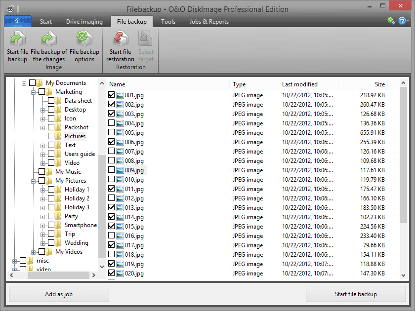Open the Tools tab
Screen dimensions: 415x311
tap(168, 22)
